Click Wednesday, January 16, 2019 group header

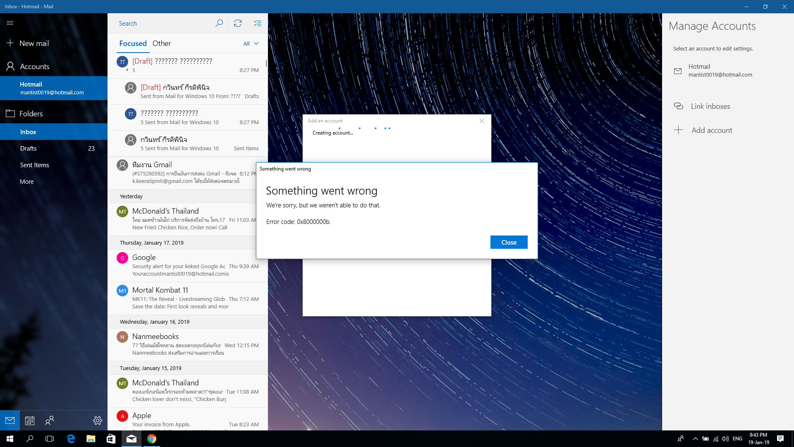click(188, 322)
